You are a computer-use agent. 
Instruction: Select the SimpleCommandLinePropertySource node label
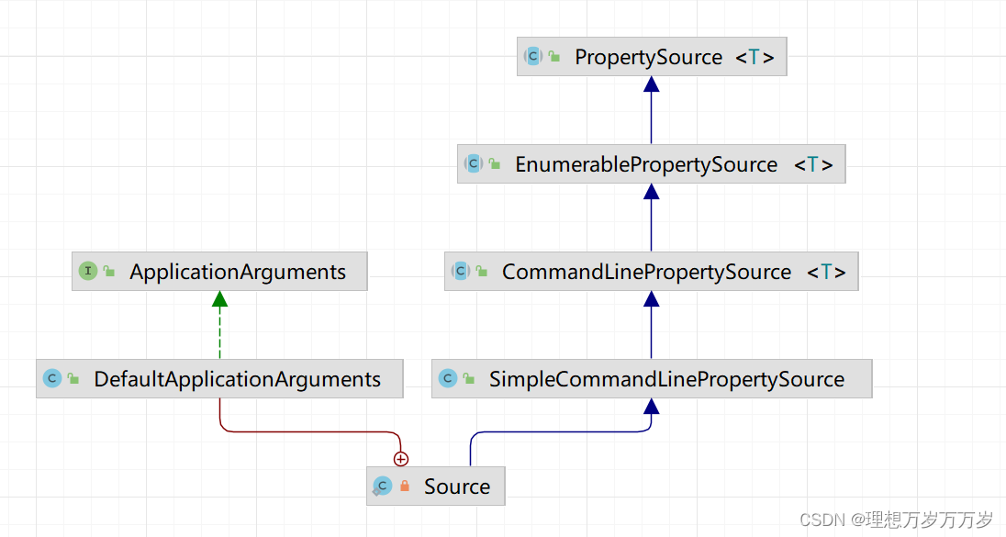[x=666, y=379]
